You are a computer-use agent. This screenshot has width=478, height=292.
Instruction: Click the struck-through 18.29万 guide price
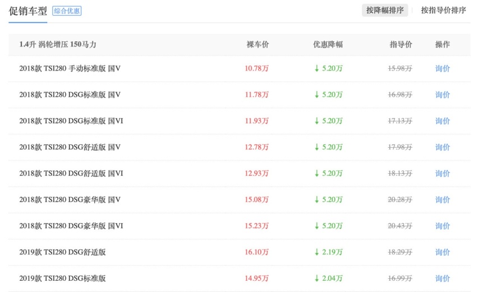click(x=399, y=252)
